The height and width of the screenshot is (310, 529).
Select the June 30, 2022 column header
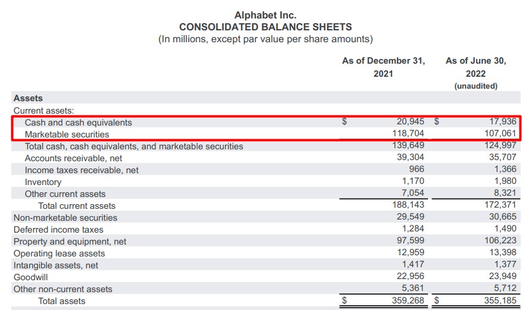tap(475, 67)
